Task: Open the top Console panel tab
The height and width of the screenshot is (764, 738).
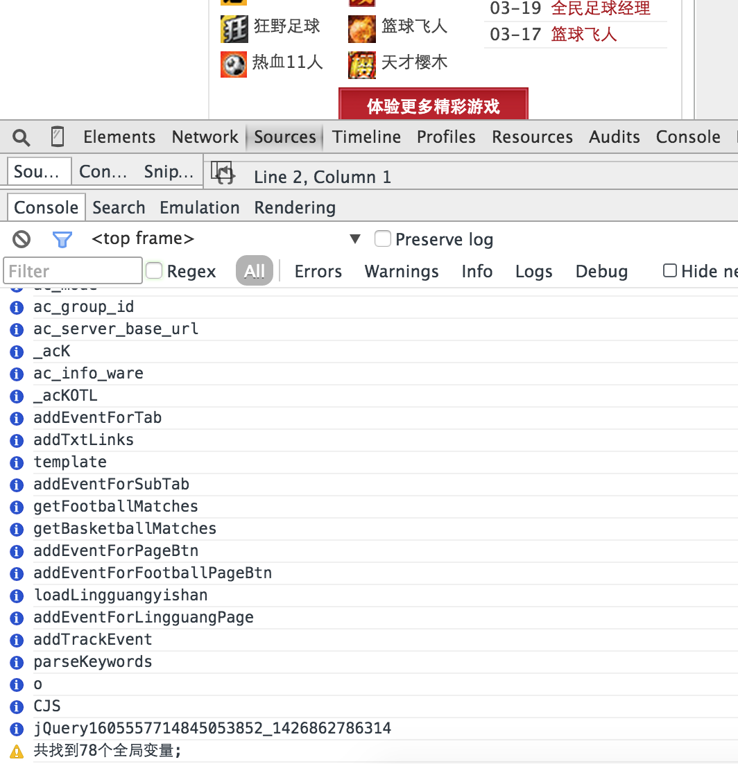Action: point(688,137)
